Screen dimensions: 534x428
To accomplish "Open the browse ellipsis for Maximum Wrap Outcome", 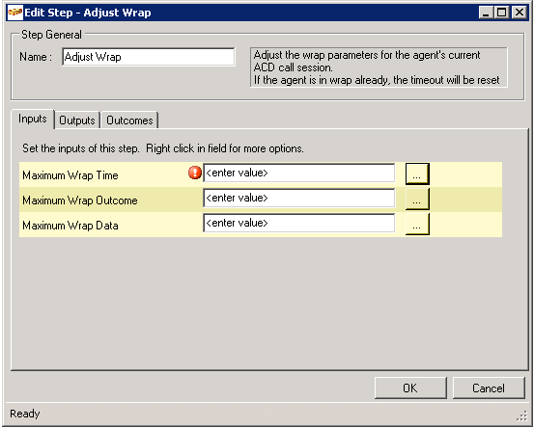I will click(417, 199).
